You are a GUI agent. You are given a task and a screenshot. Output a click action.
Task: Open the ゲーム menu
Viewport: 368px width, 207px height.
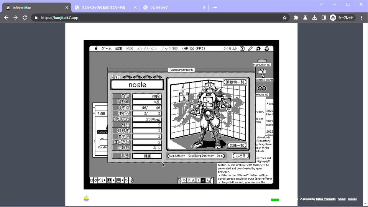coord(107,48)
